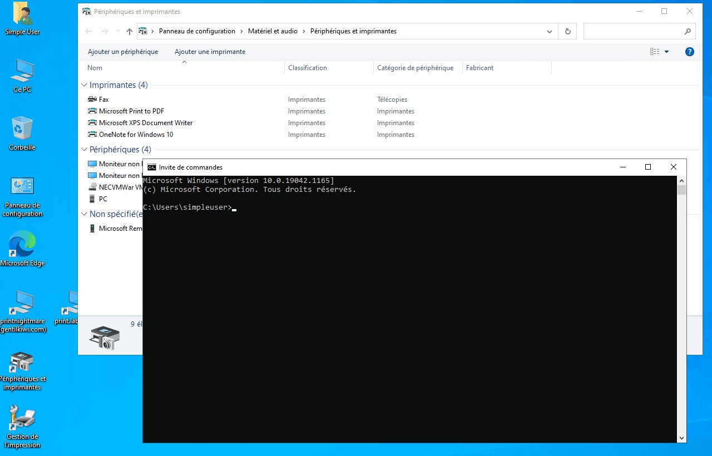Expand the address bar history dropdown
Screen dimensions: 712x456
pos(550,31)
